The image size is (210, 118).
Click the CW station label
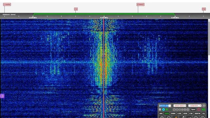pyautogui.click(x=76, y=9)
